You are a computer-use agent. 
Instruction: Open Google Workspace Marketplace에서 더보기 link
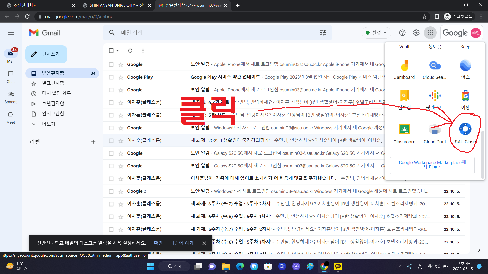click(432, 165)
